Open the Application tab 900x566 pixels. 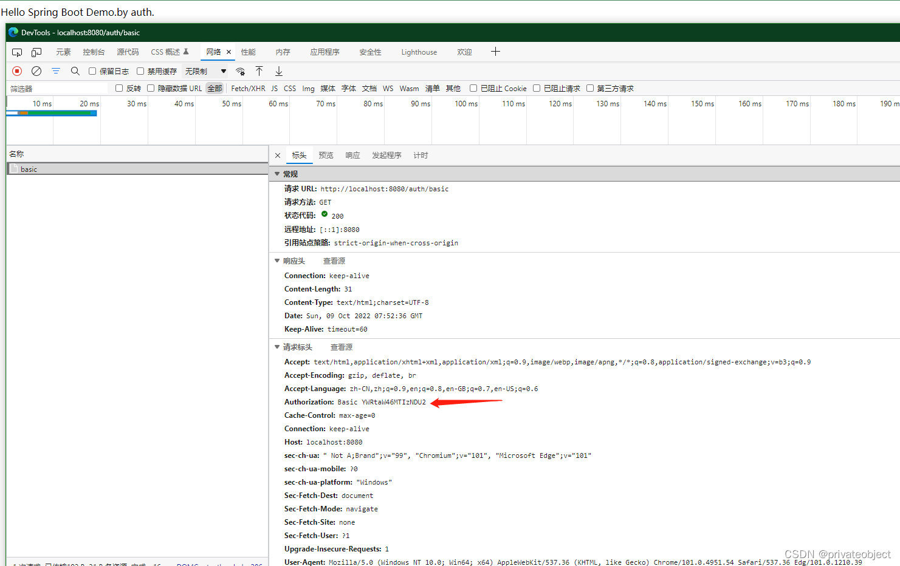tap(325, 52)
